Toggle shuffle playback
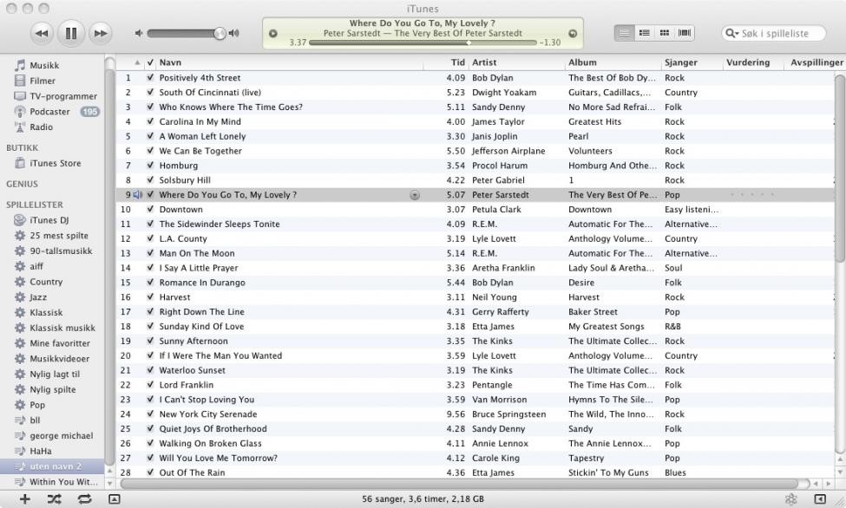The width and height of the screenshot is (846, 508). pos(54,498)
